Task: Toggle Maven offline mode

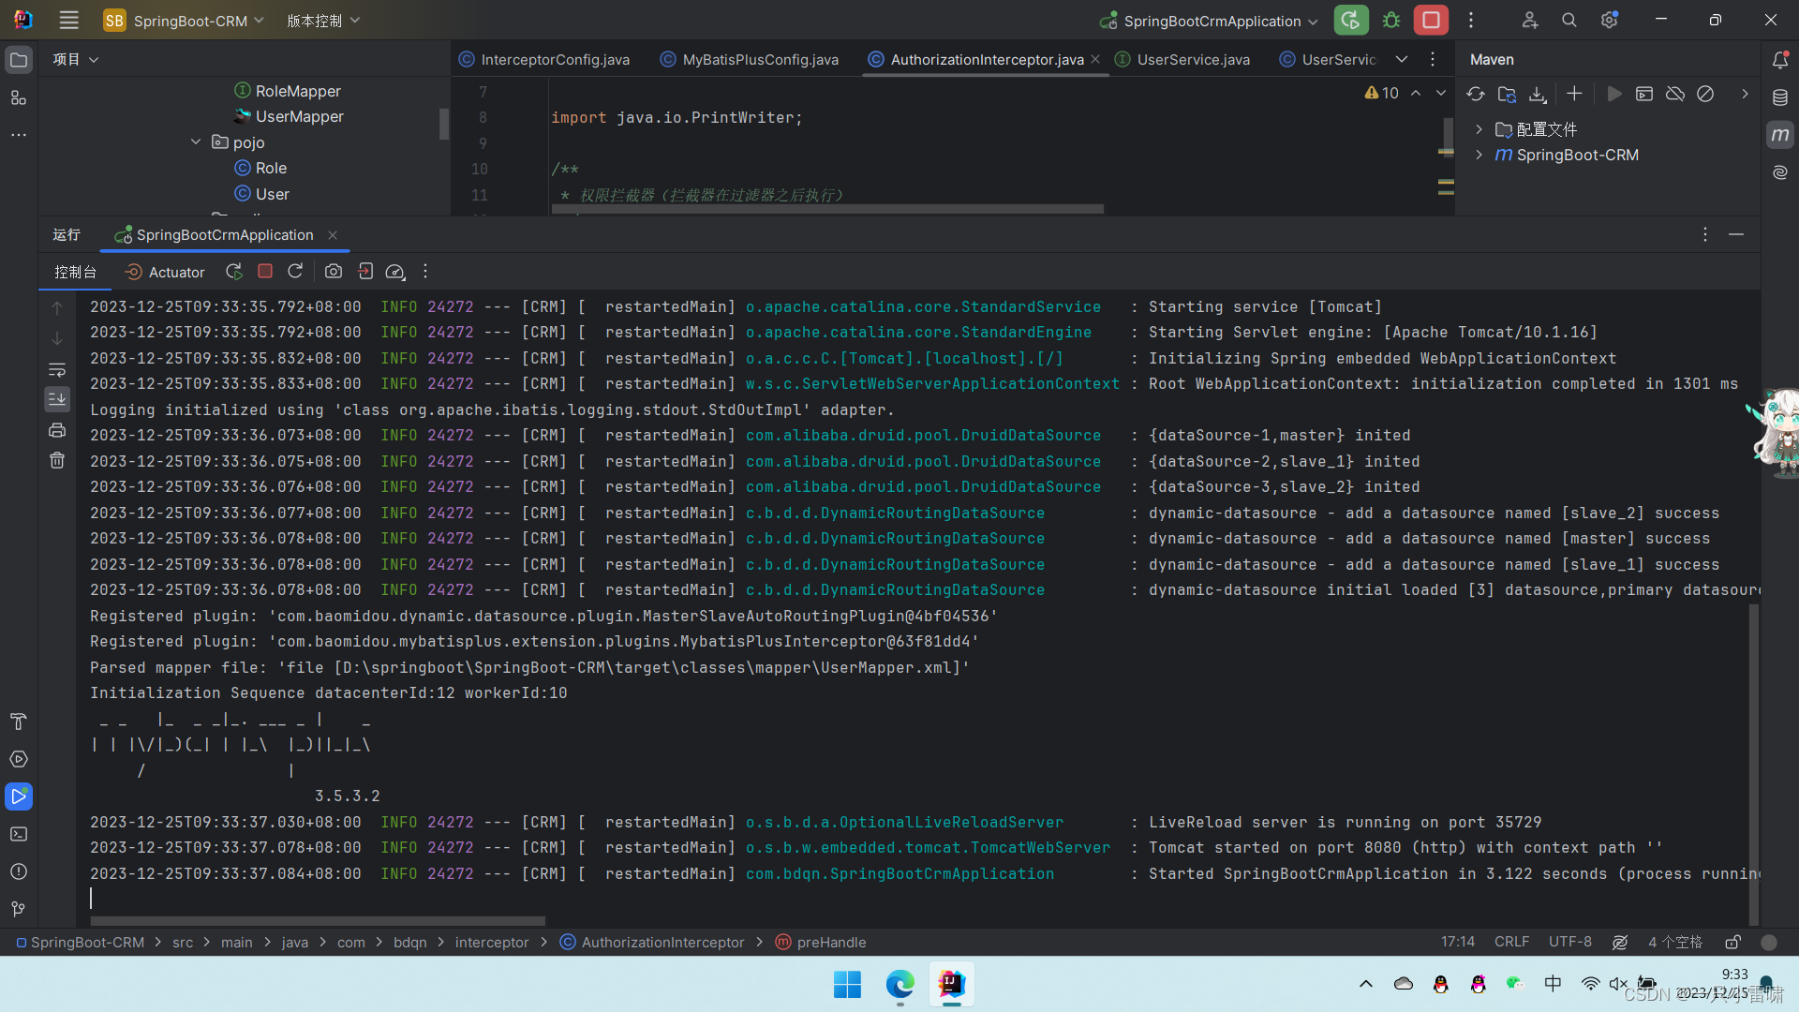Action: (1675, 94)
